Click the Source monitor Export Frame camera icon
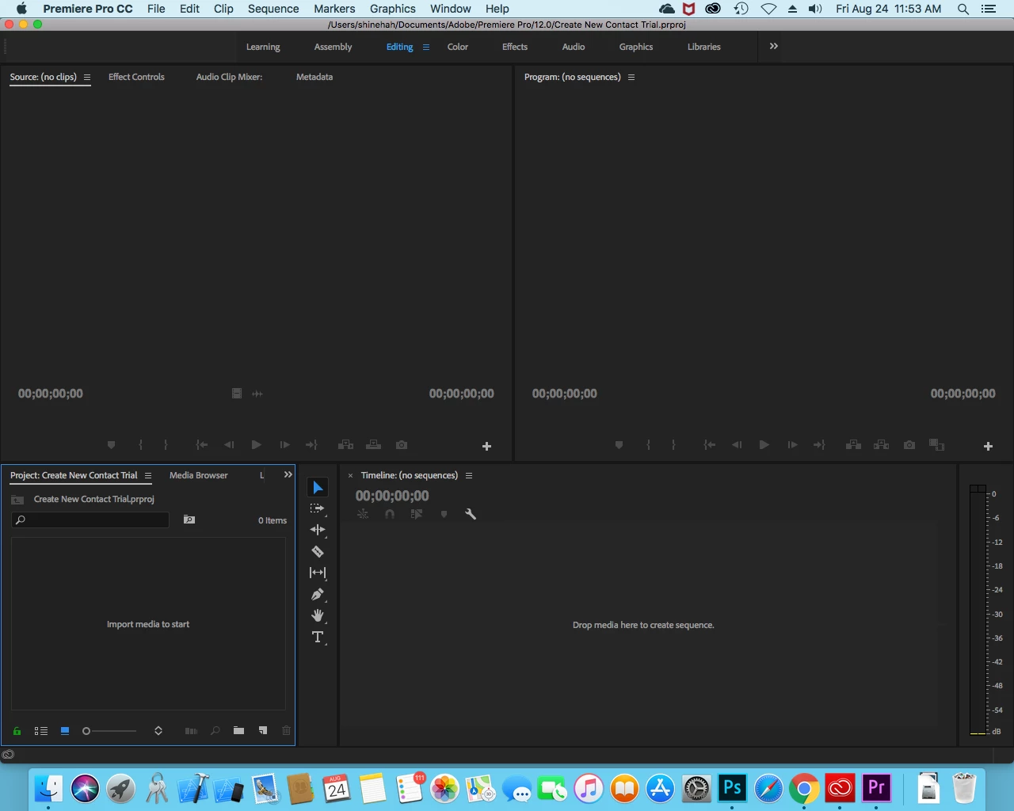The height and width of the screenshot is (811, 1014). point(402,445)
